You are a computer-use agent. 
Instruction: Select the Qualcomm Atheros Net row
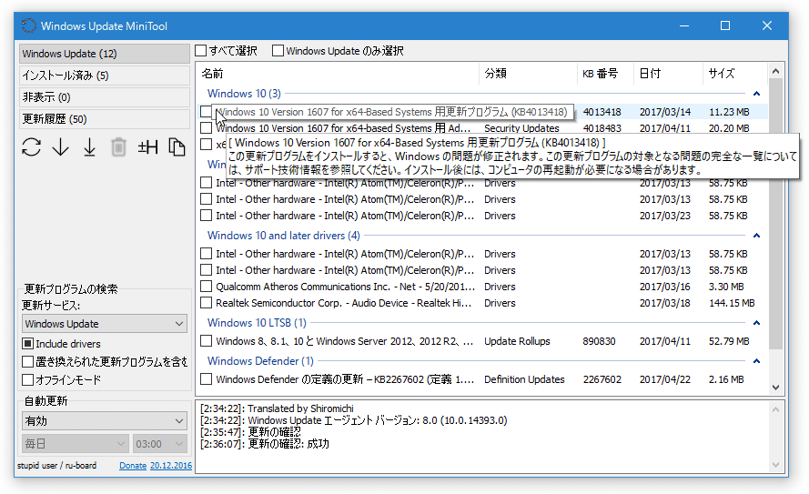pos(482,287)
